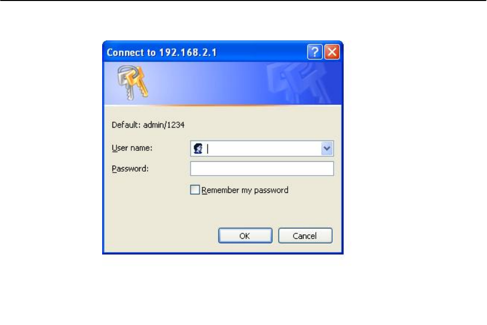Image resolution: width=487 pixels, height=325 pixels.
Task: Click the 'Password:' label
Action: pos(130,169)
